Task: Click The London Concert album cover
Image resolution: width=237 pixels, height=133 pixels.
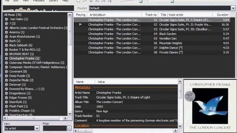Action: [x=210, y=106]
